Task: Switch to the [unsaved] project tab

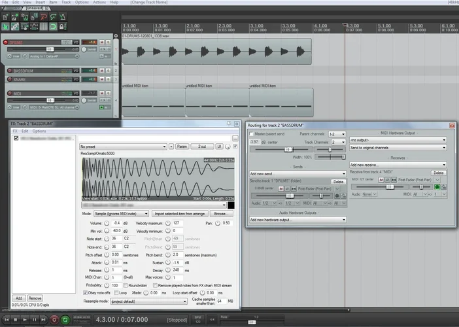Action: pos(35,9)
